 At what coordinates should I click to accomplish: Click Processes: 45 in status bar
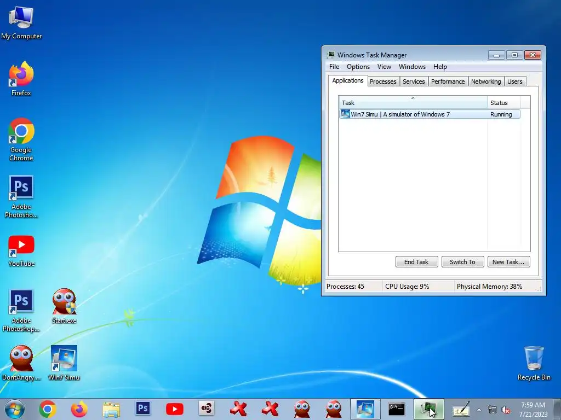345,287
